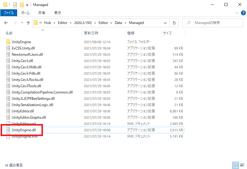This screenshot has height=169, width=247.
Task: Click the 2021/08/06 12:14 date cell
Action: coord(97,42)
